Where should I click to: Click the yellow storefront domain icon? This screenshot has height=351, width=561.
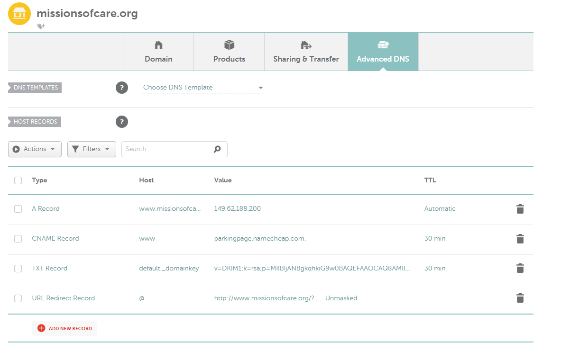tap(19, 14)
